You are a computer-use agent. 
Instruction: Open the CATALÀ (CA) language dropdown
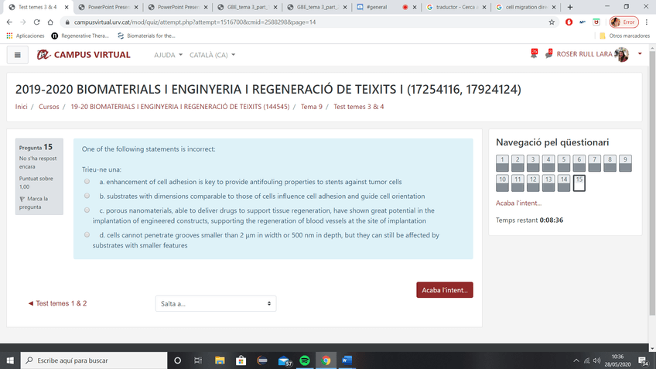point(213,56)
